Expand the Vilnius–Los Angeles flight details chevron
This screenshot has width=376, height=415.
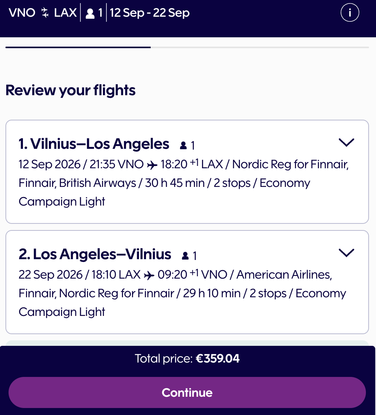pos(346,143)
